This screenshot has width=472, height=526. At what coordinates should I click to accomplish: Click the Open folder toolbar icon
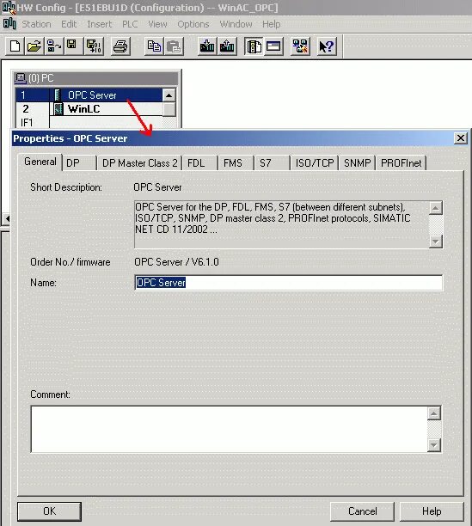(34, 46)
